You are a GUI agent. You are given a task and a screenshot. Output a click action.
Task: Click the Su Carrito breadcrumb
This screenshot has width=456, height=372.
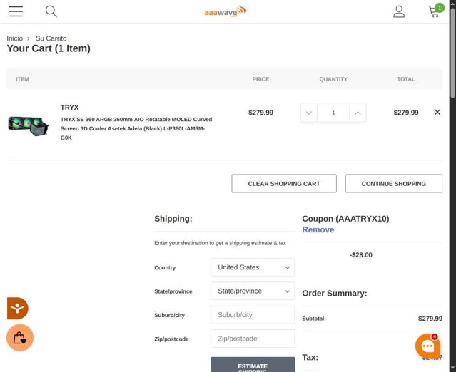pyautogui.click(x=51, y=38)
